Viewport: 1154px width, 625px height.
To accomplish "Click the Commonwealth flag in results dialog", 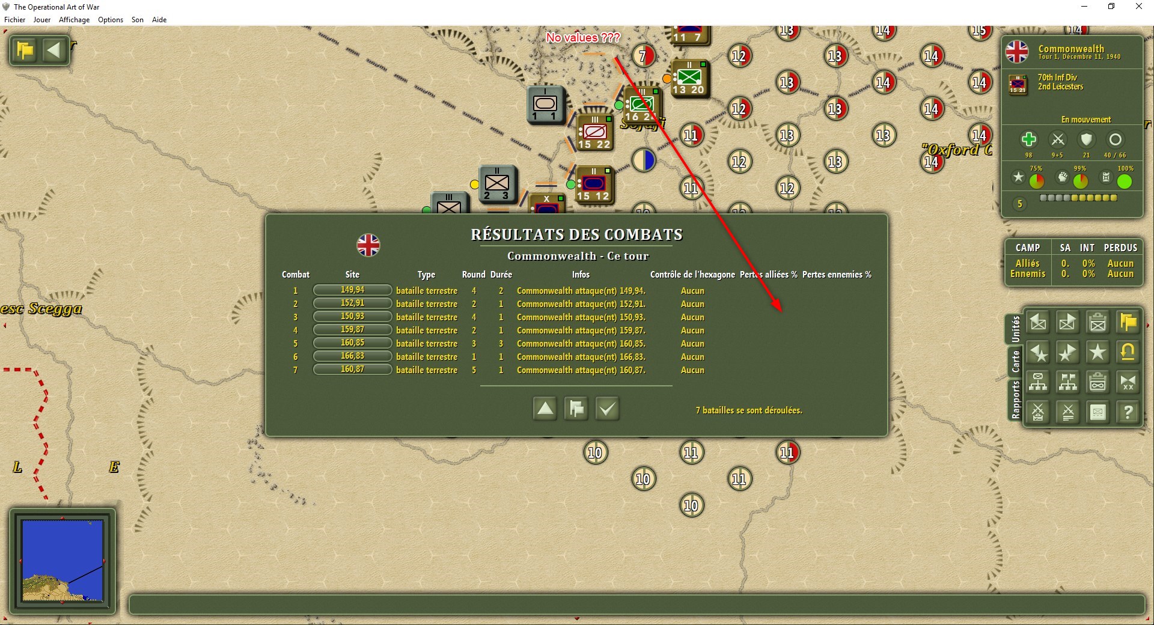I will click(368, 245).
